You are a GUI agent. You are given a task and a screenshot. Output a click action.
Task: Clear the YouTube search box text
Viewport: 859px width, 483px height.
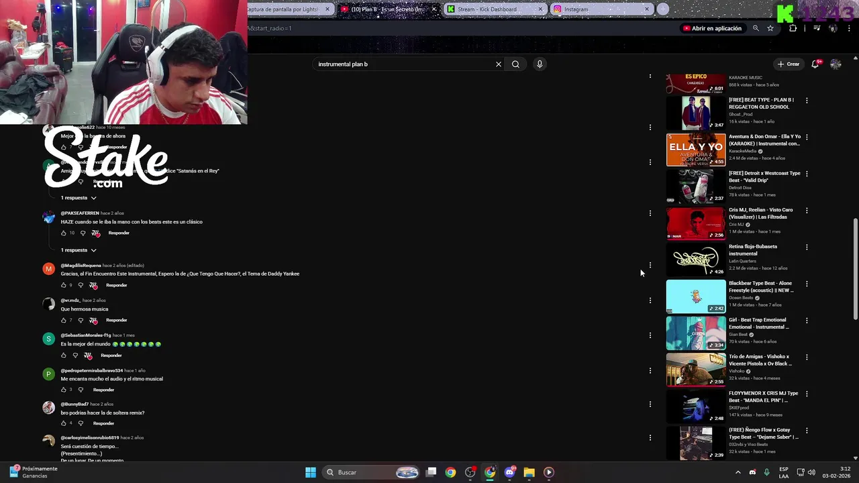[498, 64]
